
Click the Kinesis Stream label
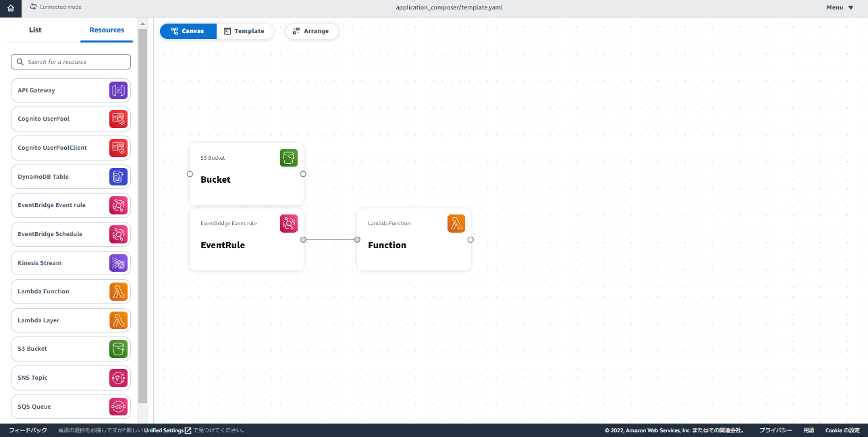pos(40,263)
